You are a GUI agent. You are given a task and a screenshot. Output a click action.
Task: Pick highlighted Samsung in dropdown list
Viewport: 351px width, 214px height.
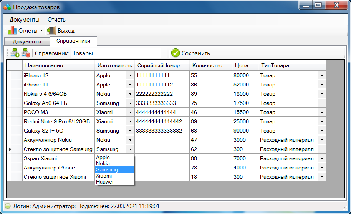click(x=114, y=170)
